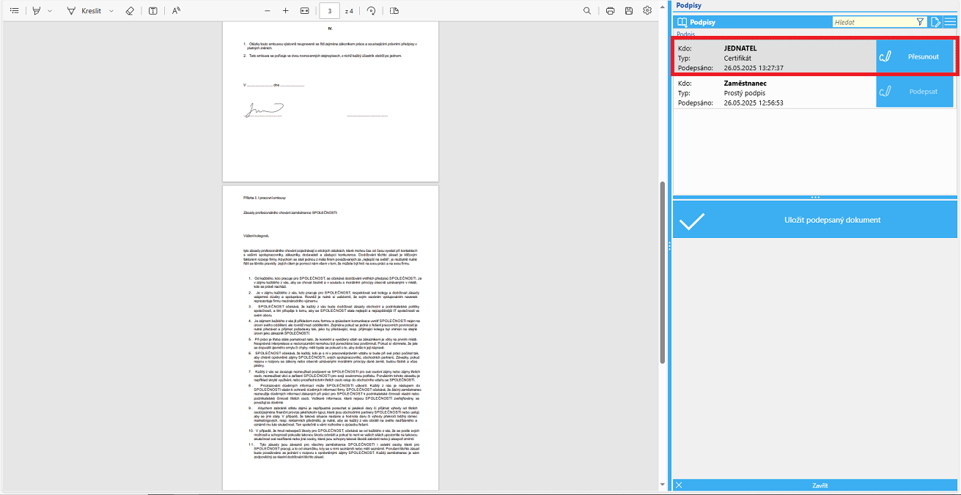The height and width of the screenshot is (495, 961).
Task: Print the document
Action: click(x=610, y=11)
